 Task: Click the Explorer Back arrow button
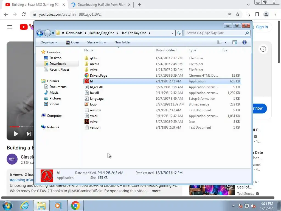click(40, 33)
